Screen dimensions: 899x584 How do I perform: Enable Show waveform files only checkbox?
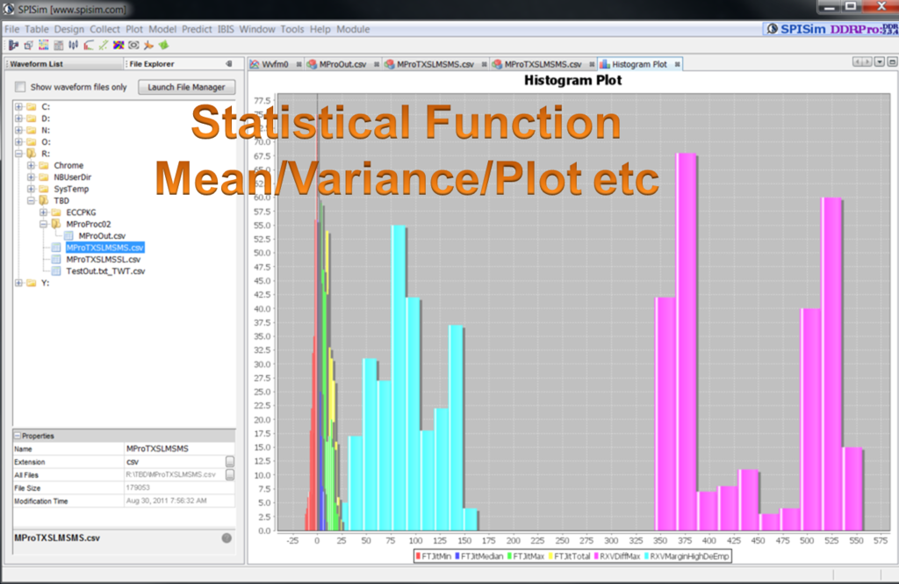pos(20,87)
